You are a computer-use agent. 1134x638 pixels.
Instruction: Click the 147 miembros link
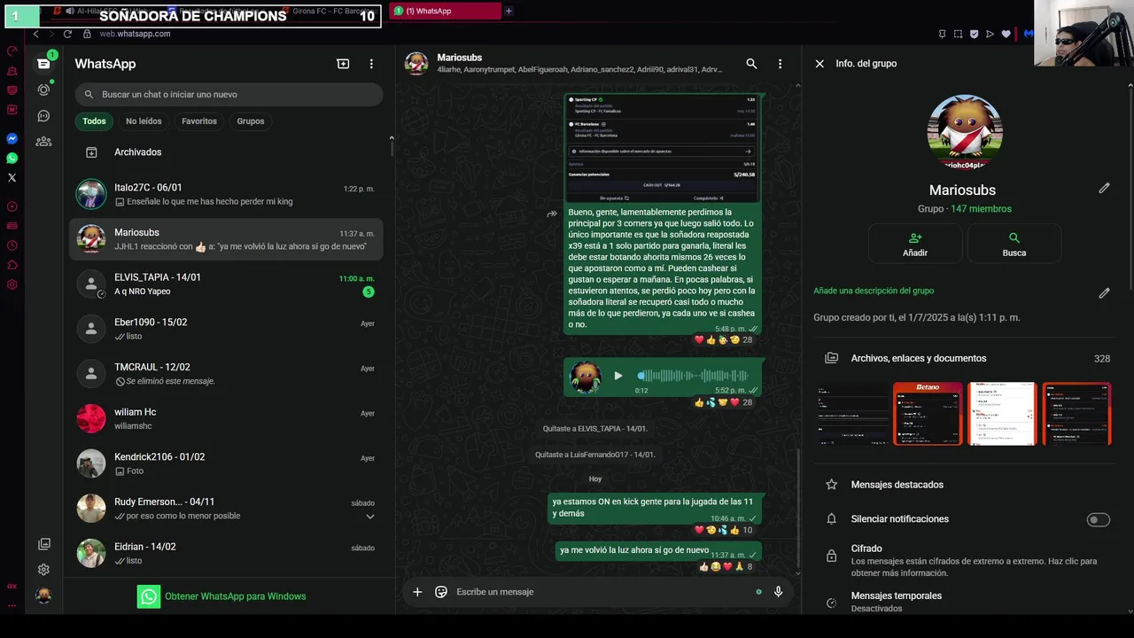[x=981, y=209]
